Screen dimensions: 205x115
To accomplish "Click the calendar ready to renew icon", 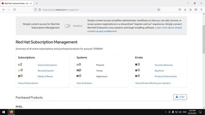I will [x=19, y=76].
